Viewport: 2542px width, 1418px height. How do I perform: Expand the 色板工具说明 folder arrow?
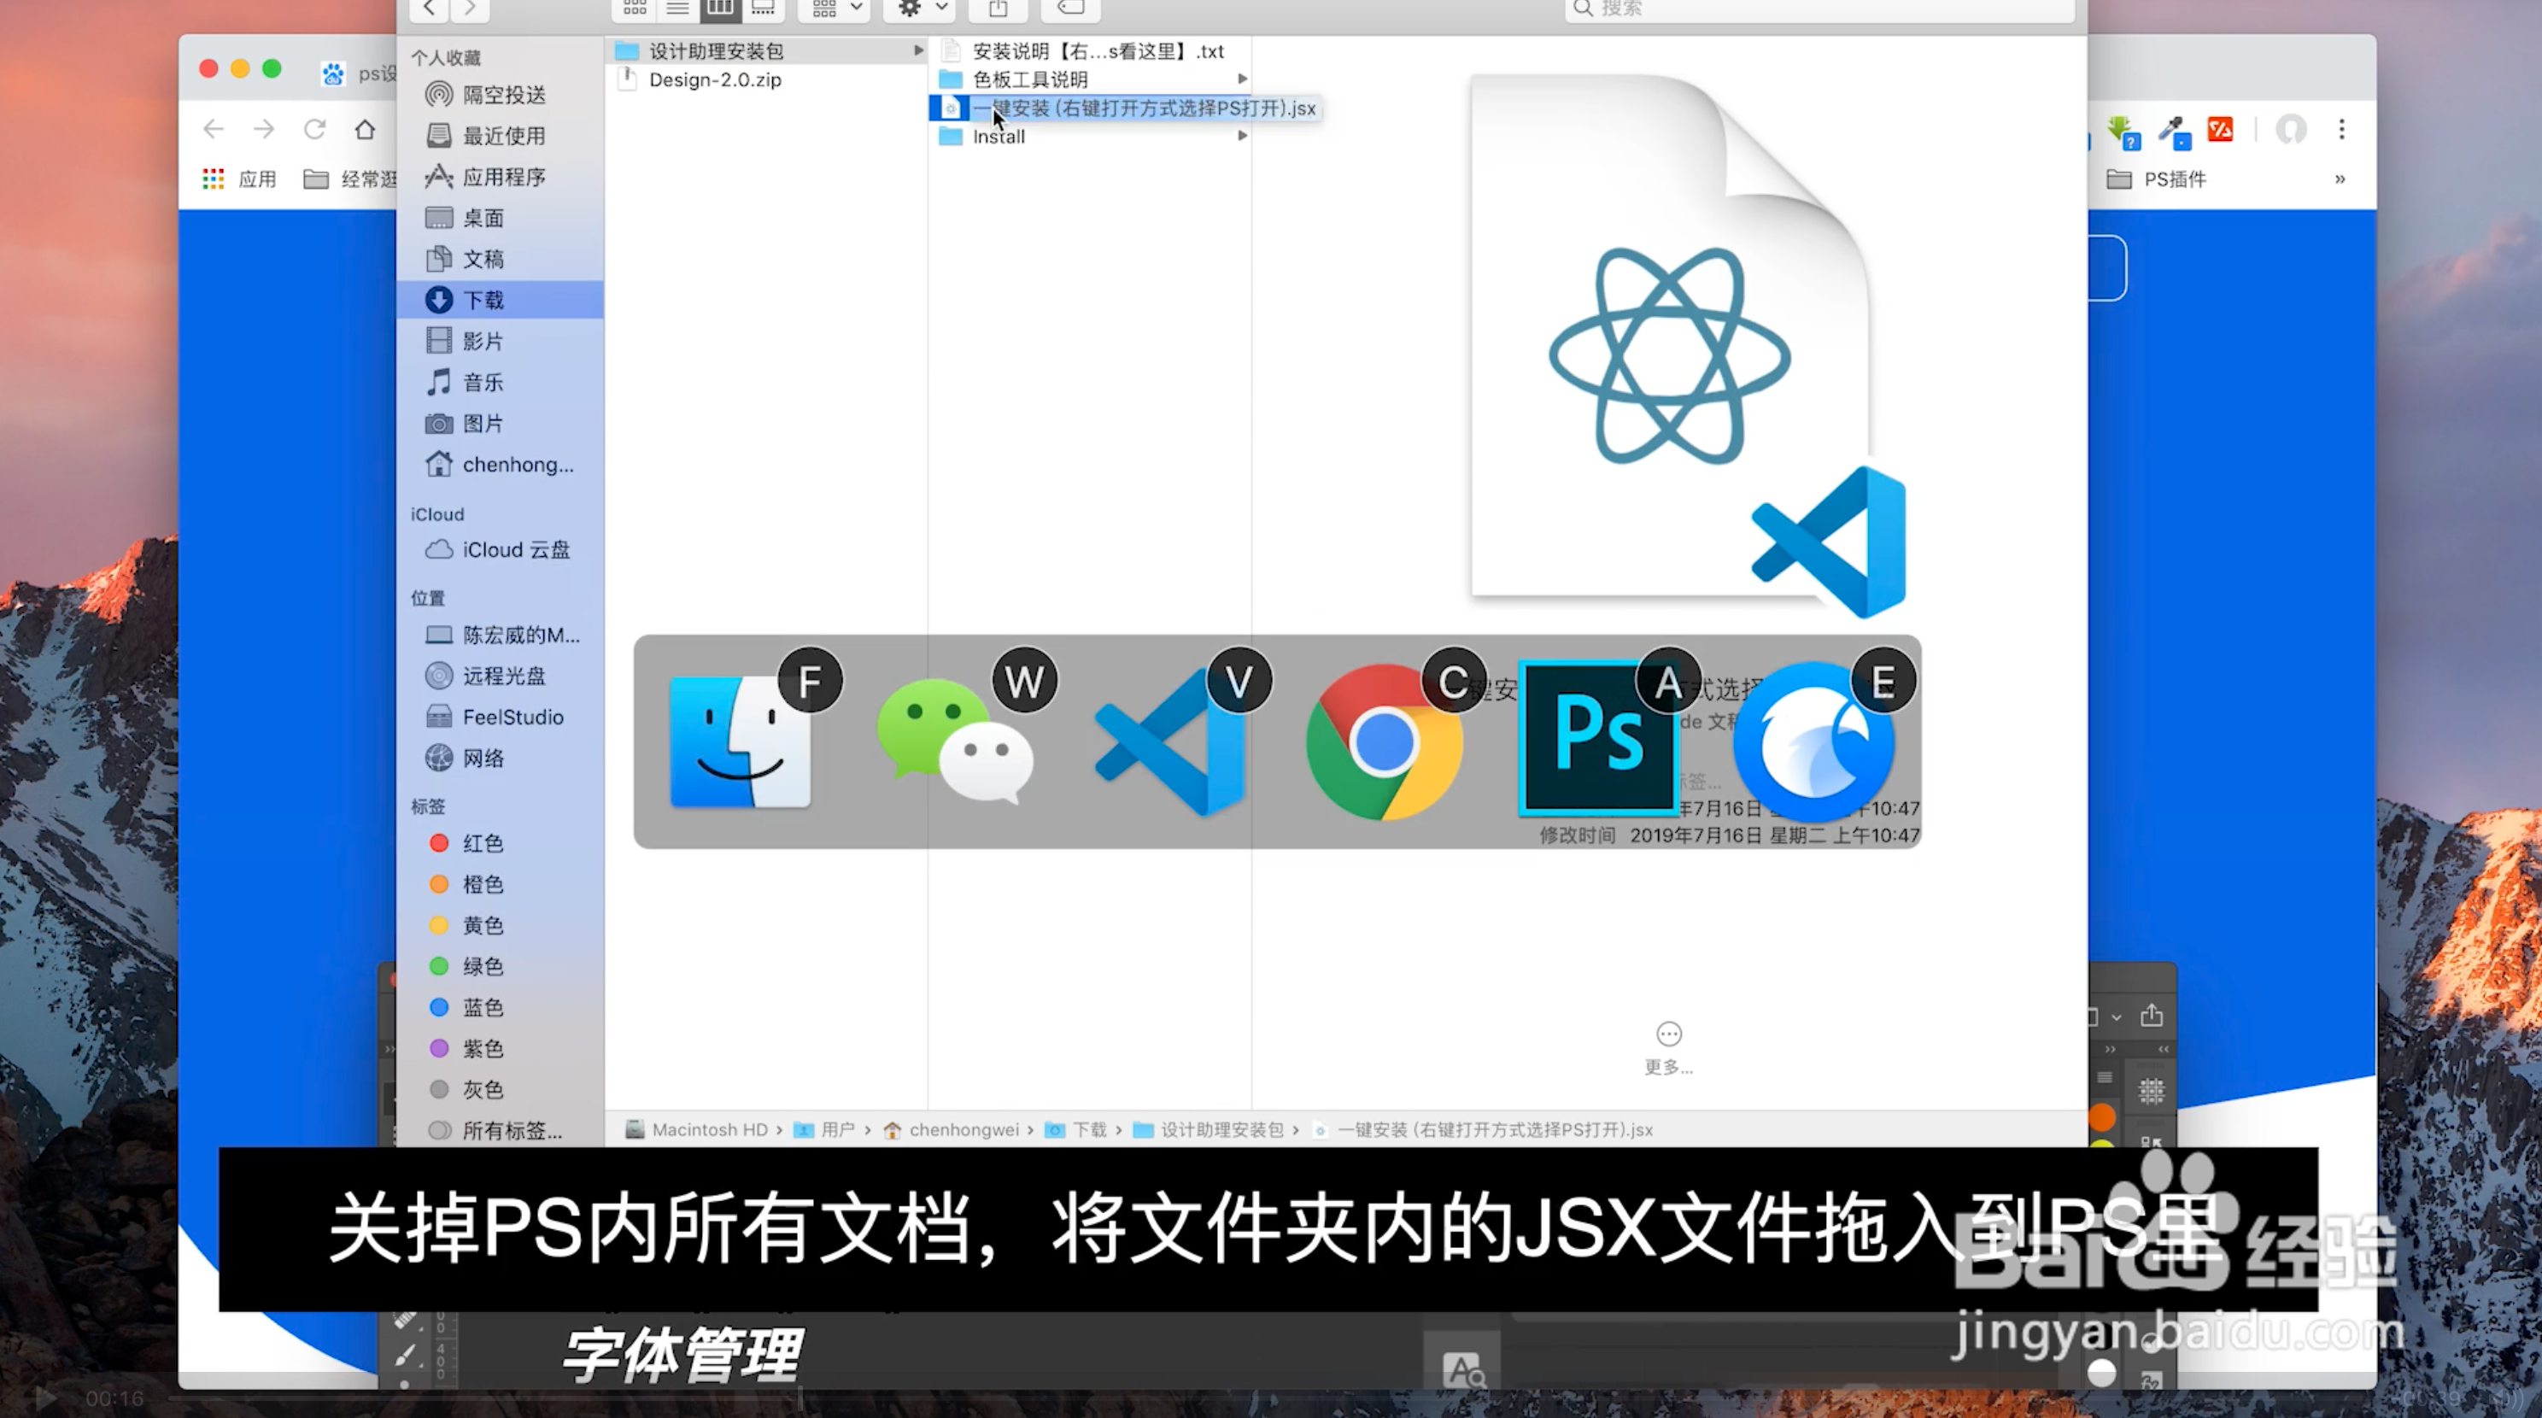pyautogui.click(x=1242, y=79)
